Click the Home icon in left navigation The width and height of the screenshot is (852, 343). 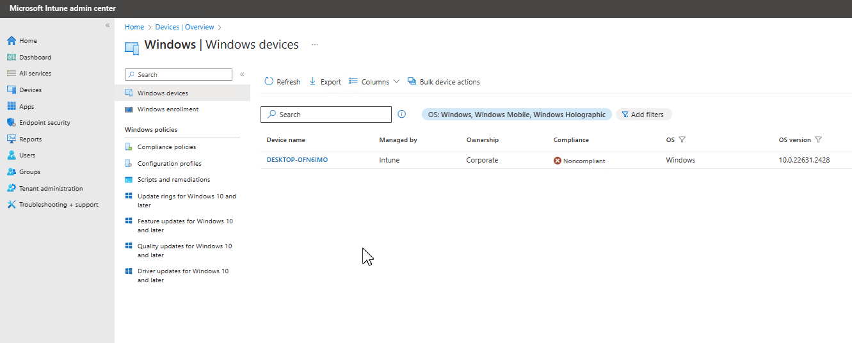point(11,41)
